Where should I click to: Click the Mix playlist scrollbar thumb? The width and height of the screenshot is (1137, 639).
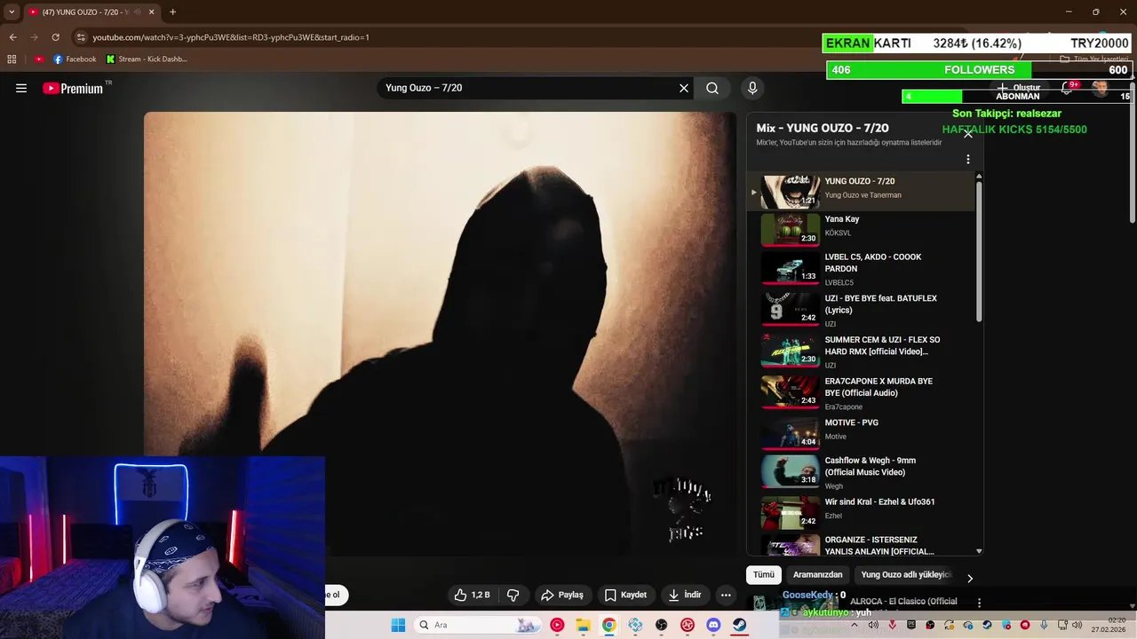click(979, 251)
